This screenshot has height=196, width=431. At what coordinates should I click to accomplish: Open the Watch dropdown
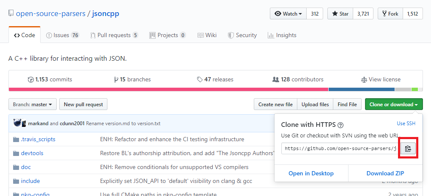point(288,13)
